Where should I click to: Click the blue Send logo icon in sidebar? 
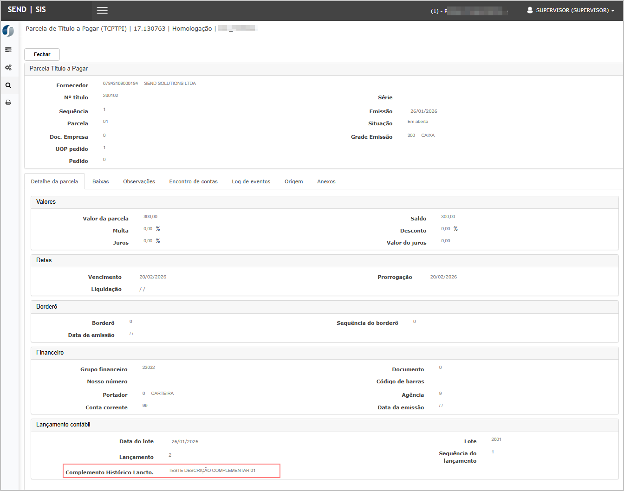(x=8, y=31)
